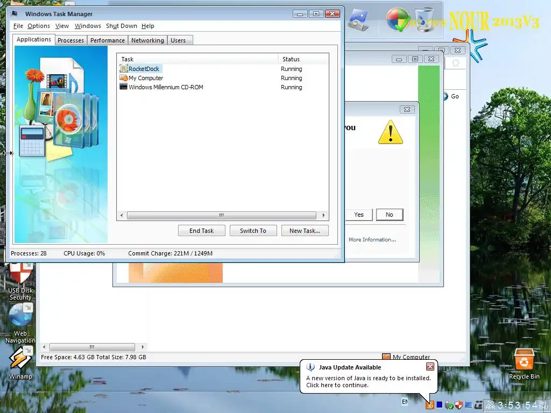Click the explorer window scroll right arrow

coord(143,347)
